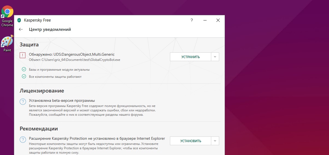Expand dropdown arrow next to УСТРАНИТЬ

pyautogui.click(x=215, y=57)
